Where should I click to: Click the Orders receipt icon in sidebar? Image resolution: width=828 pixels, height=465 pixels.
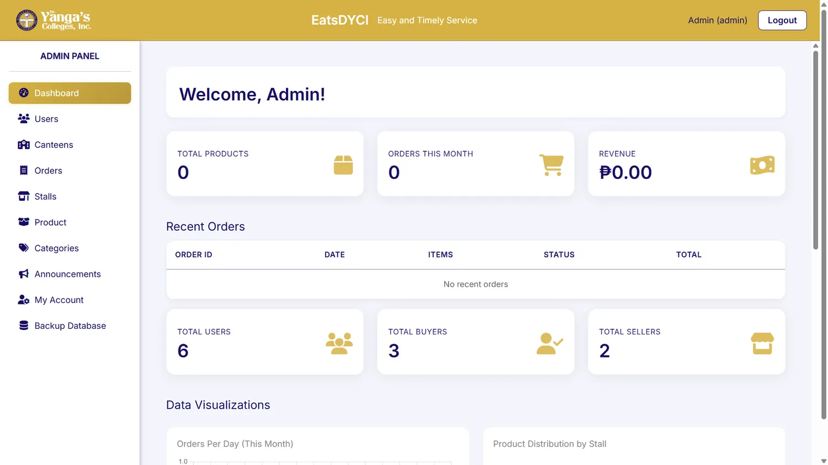pyautogui.click(x=24, y=170)
